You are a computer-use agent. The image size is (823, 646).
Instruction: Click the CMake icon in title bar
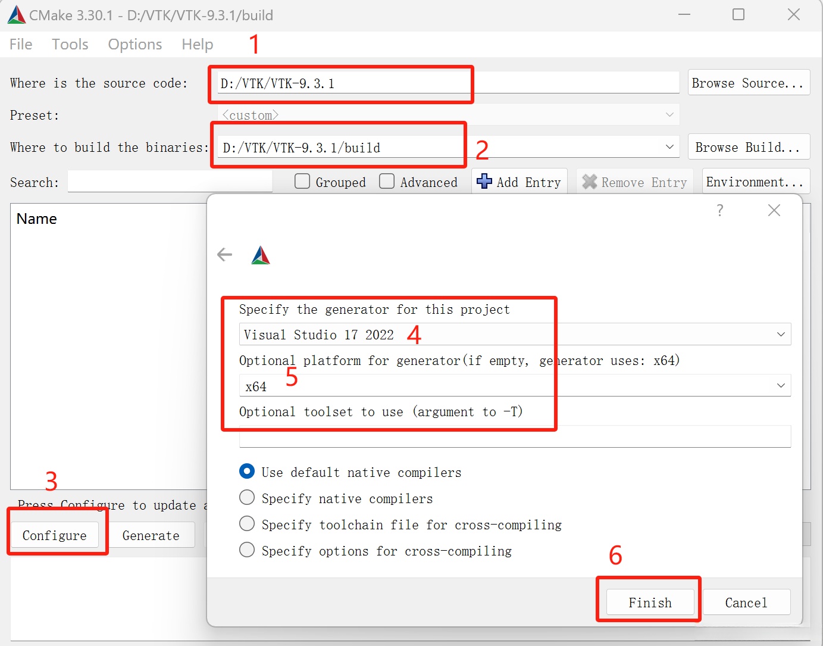tap(16, 15)
